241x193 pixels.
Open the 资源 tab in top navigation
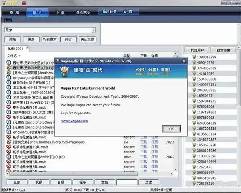[14, 12]
